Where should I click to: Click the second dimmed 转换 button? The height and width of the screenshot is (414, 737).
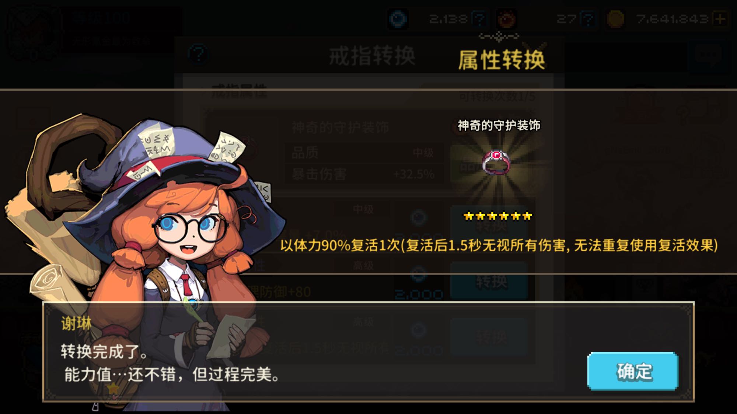(489, 281)
